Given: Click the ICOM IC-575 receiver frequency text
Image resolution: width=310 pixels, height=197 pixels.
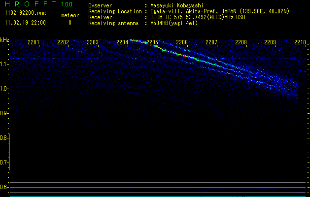Looking at the screenshot, I should (198, 17).
